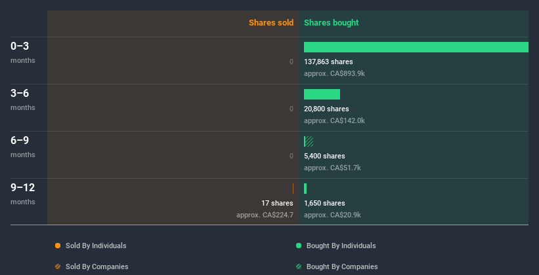Click the approx. CA$51.7k amount
The height and width of the screenshot is (275, 539).
(x=332, y=168)
